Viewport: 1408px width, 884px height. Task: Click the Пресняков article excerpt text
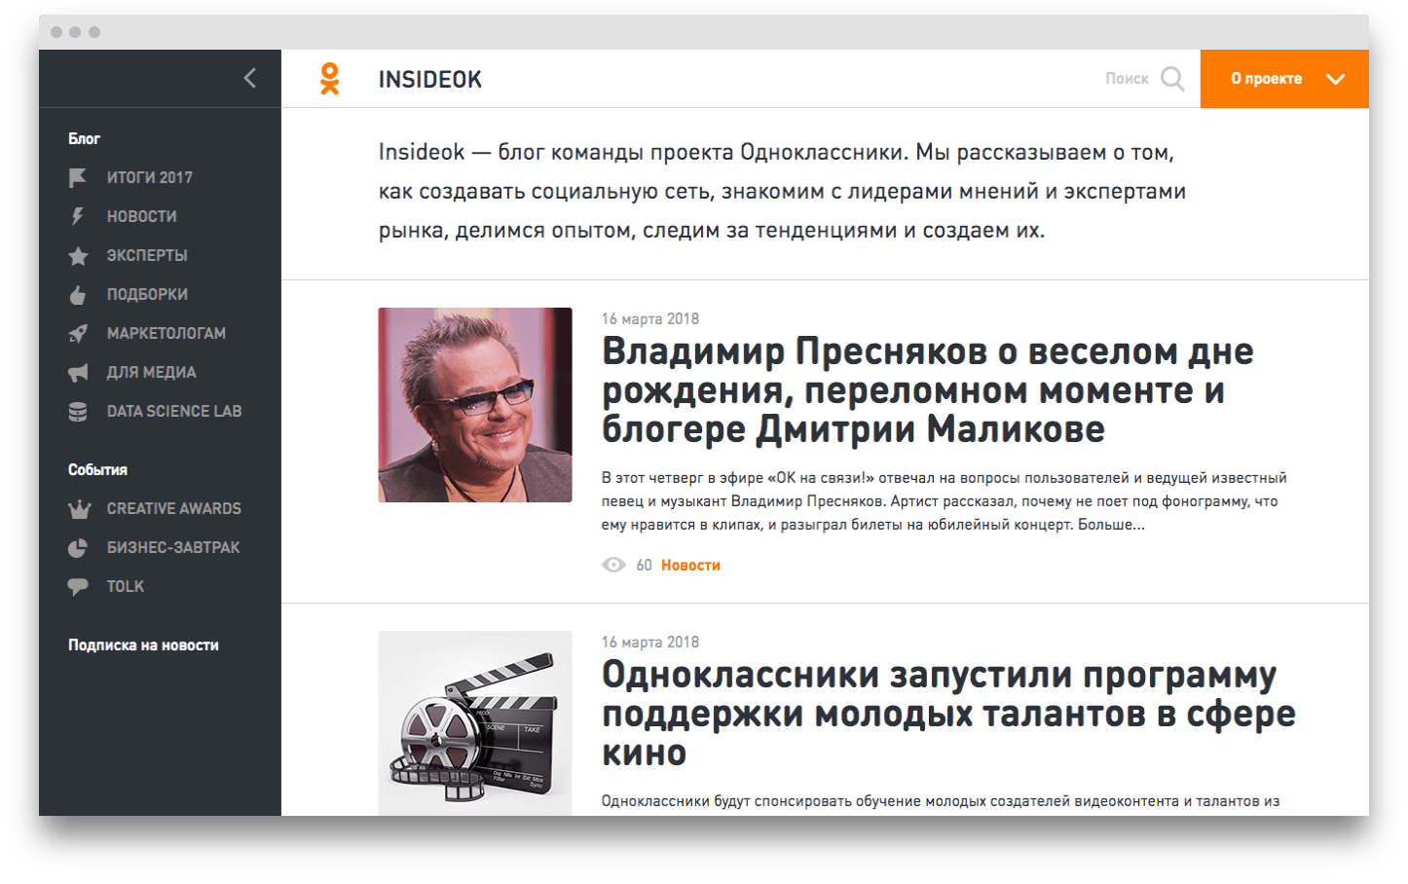click(944, 501)
